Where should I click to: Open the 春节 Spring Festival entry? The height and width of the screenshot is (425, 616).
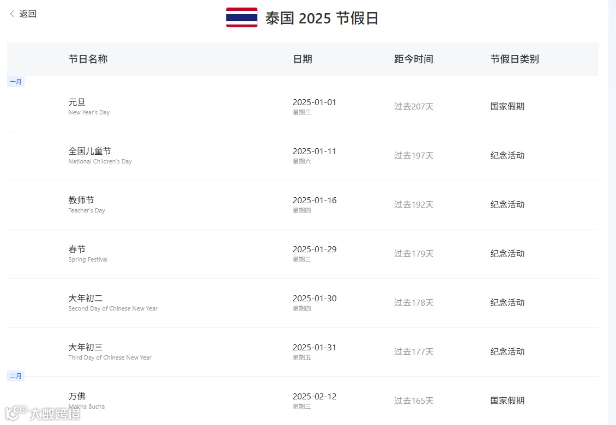point(77,250)
